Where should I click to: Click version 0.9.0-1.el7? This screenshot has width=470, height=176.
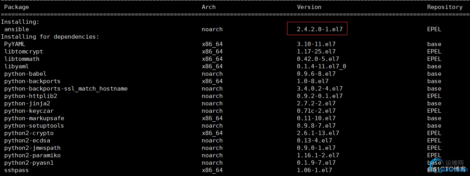316,148
